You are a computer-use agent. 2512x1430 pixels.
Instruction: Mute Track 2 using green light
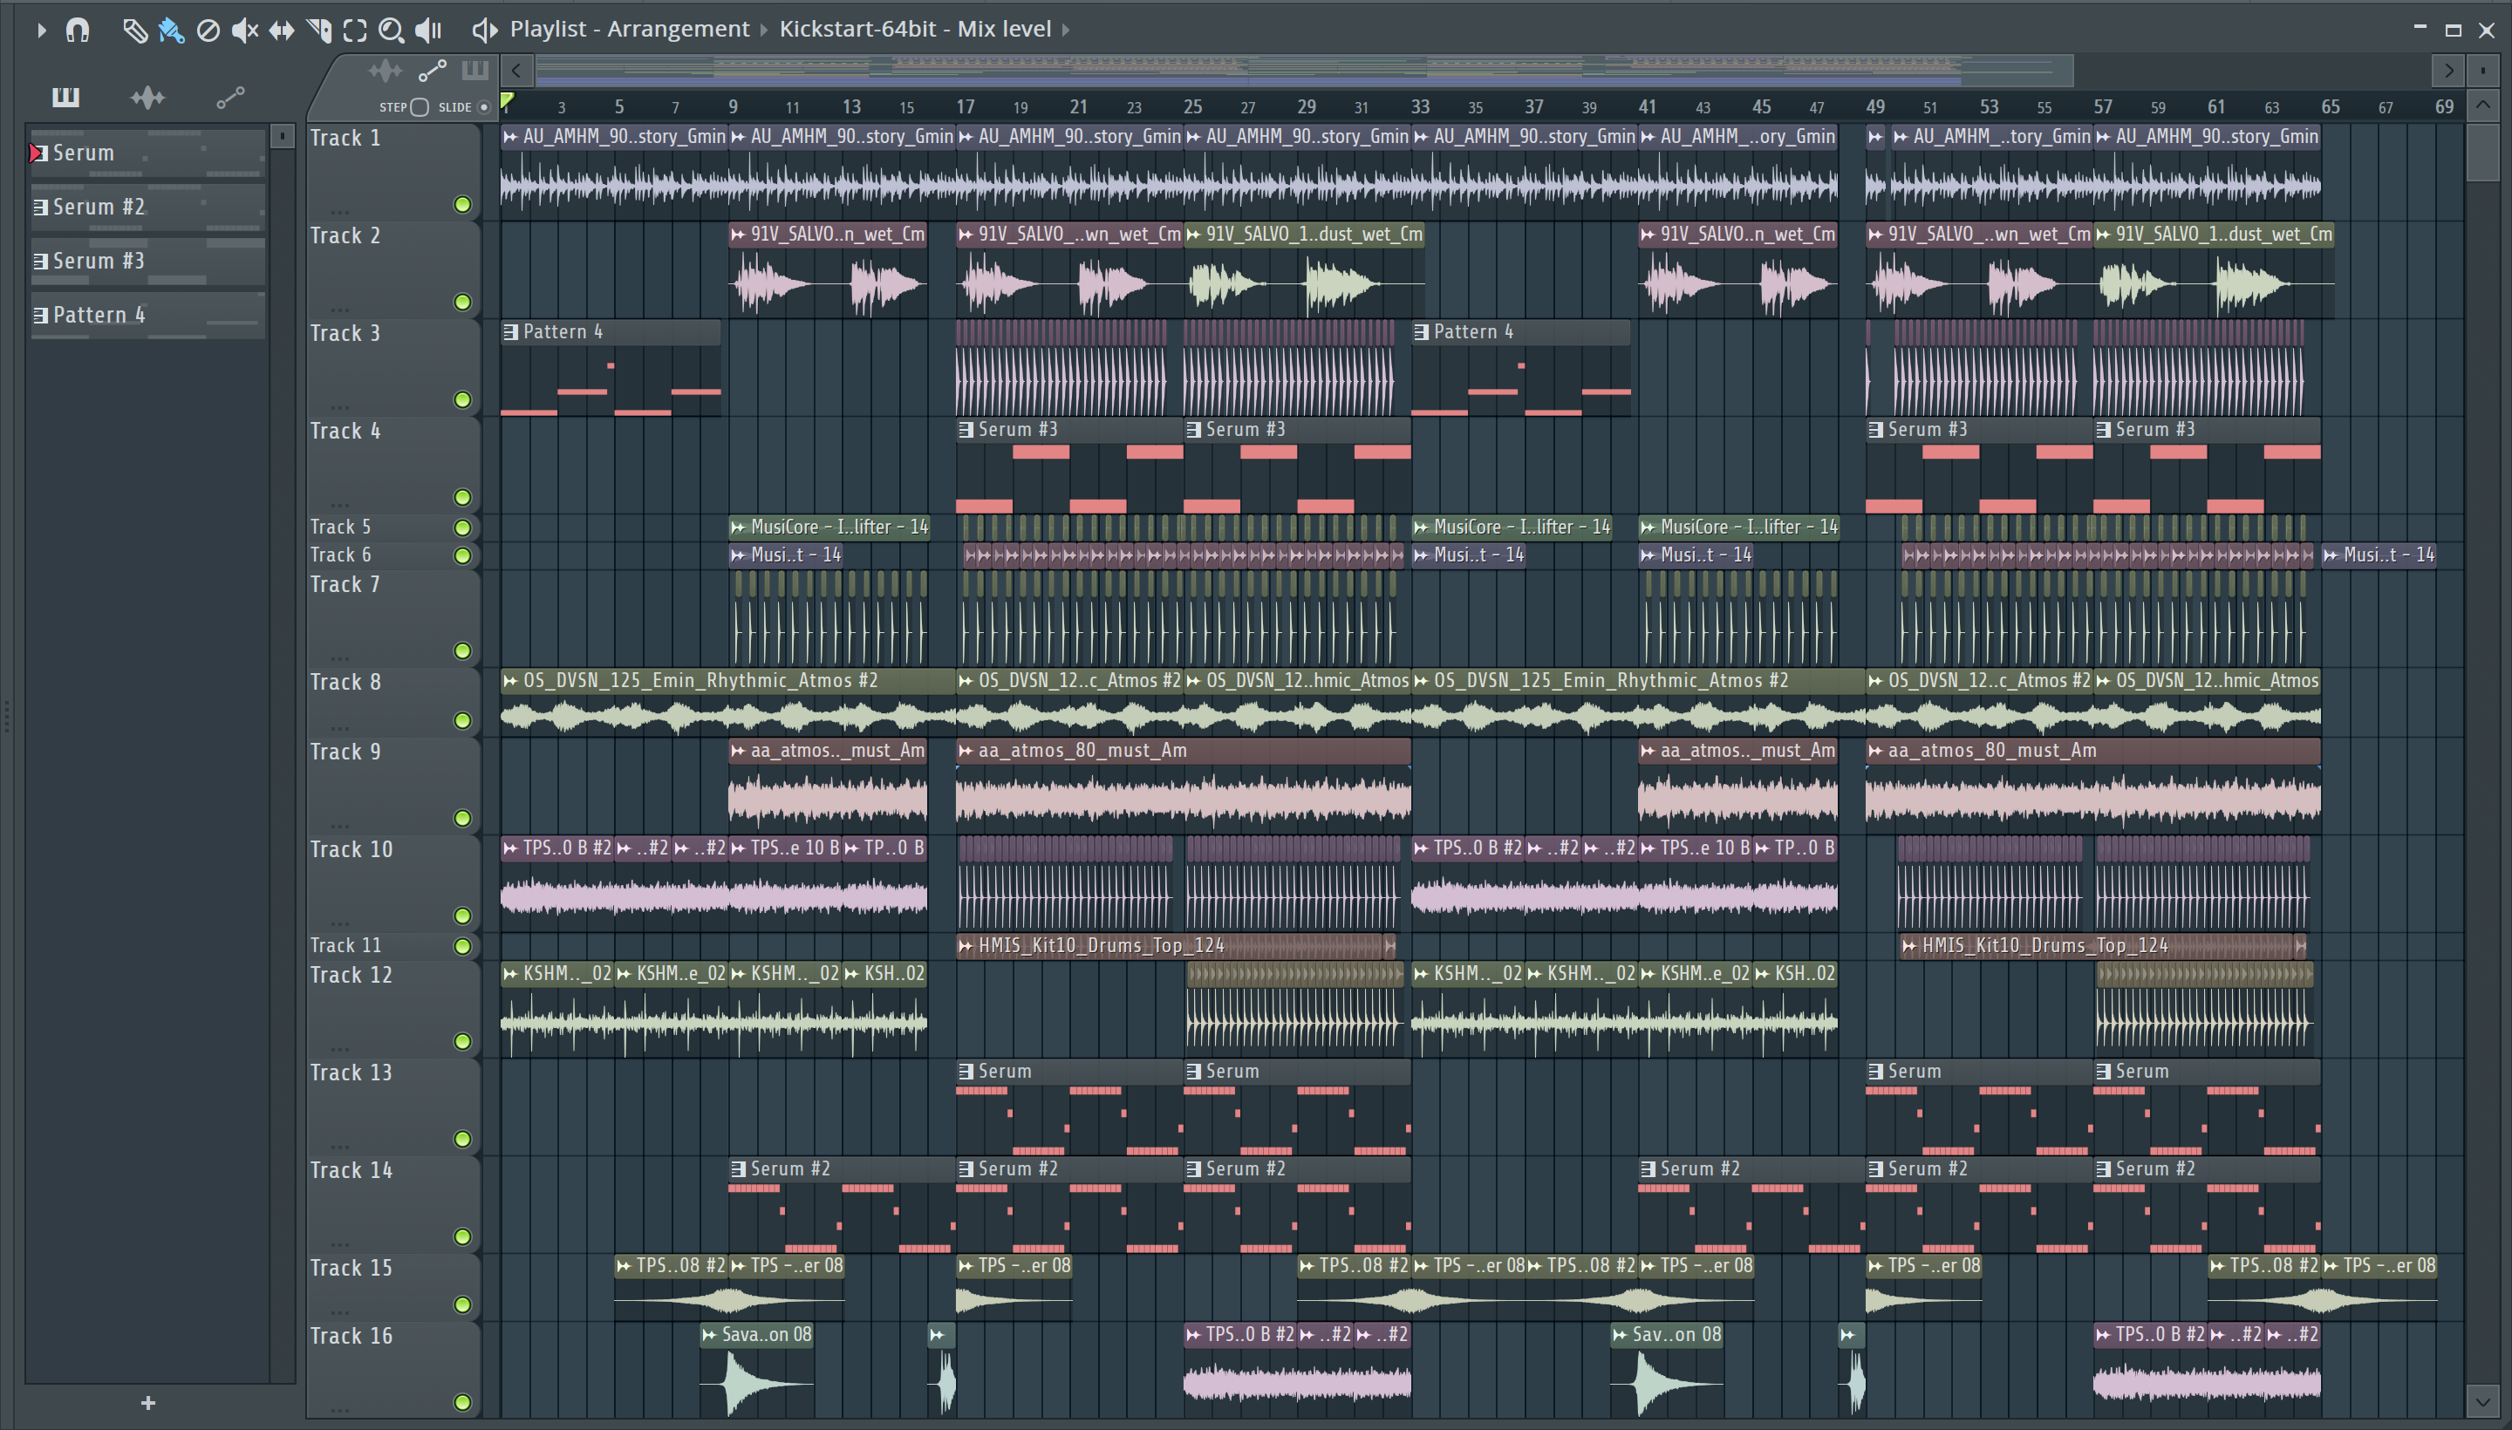[x=461, y=302]
